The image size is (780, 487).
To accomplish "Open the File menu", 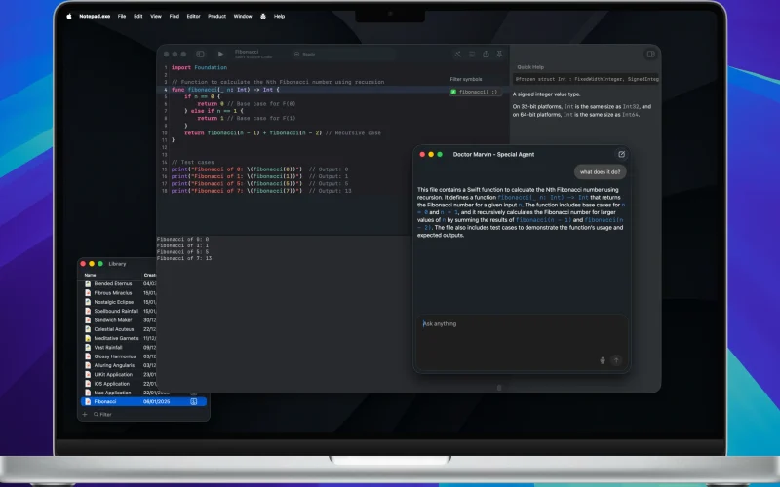I will pos(122,17).
